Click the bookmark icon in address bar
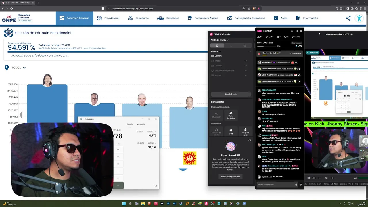Image resolution: width=368 pixels, height=207 pixels. tap(103, 9)
